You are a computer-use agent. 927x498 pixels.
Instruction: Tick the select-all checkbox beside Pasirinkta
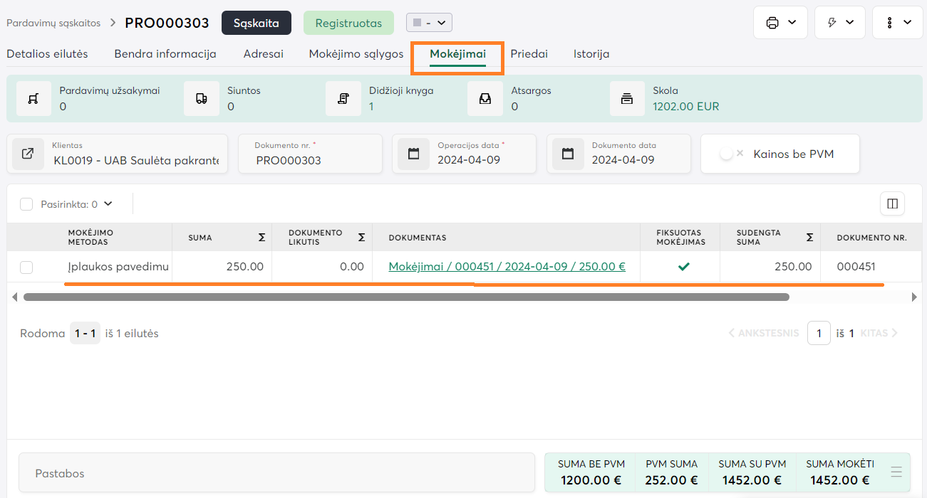click(x=26, y=204)
